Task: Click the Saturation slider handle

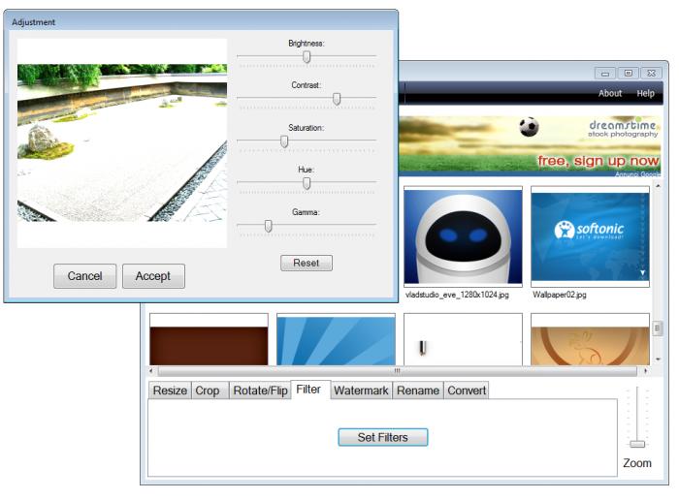Action: point(284,141)
